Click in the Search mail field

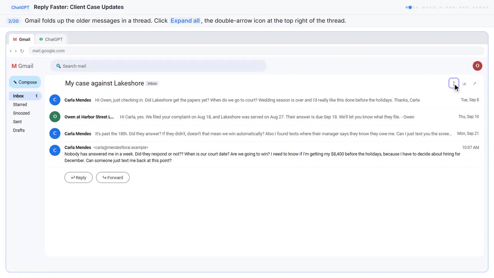(158, 66)
